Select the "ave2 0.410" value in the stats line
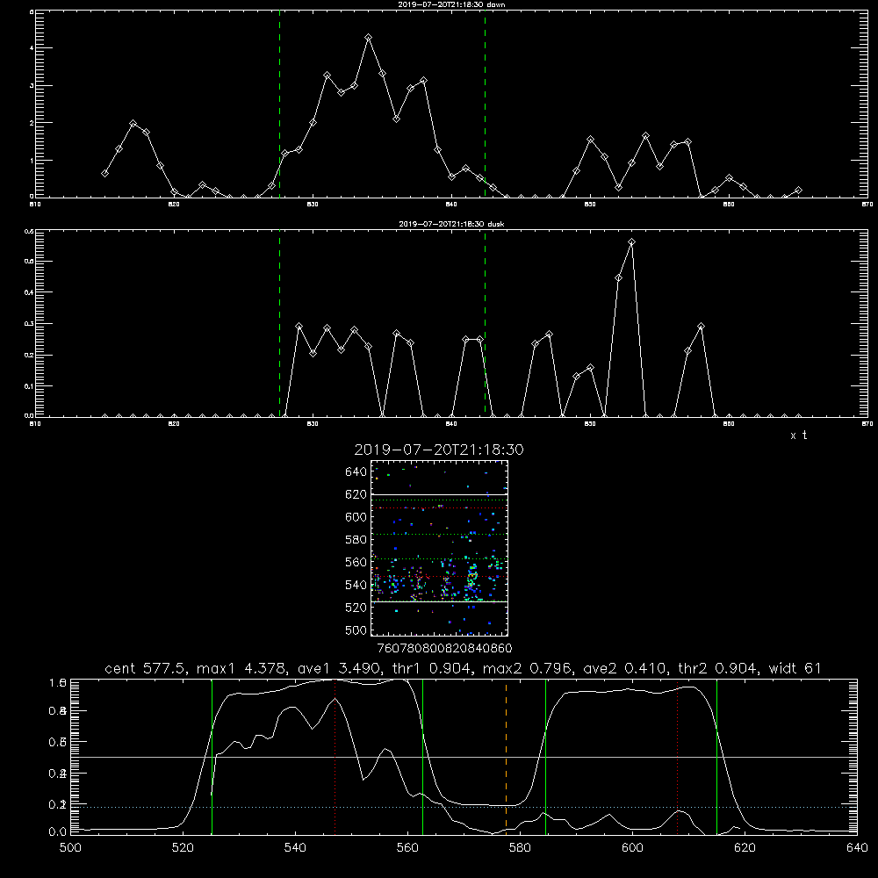The height and width of the screenshot is (878, 878). [x=625, y=668]
